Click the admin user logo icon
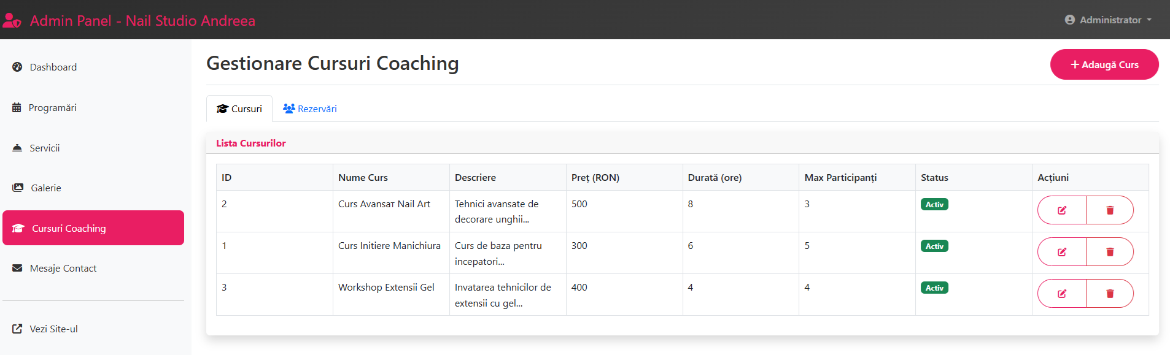 12,20
